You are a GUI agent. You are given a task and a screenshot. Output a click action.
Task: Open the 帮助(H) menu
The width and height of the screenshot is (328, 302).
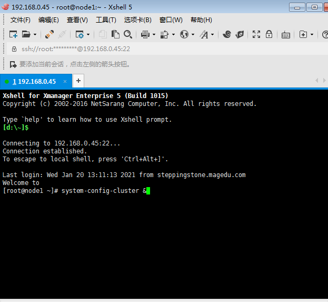point(201,20)
